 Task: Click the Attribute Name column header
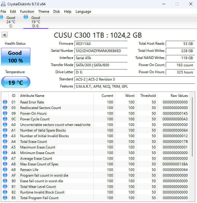[32, 96]
